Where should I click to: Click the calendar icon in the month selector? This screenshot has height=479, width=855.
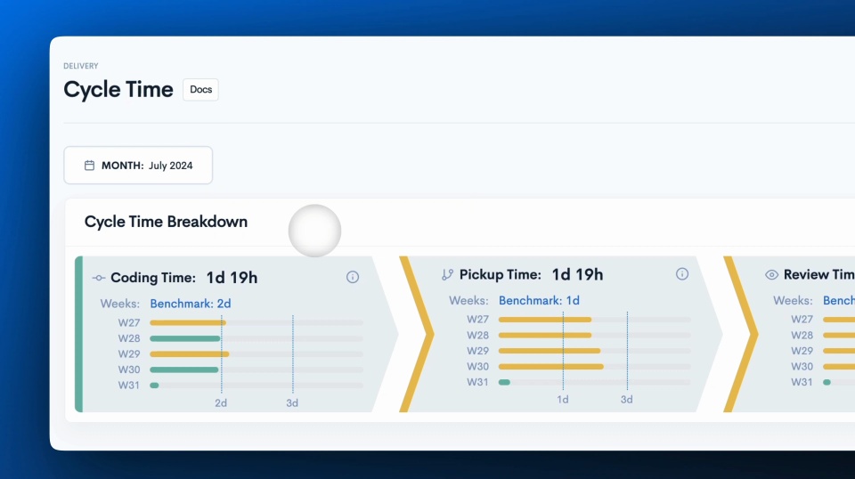89,165
